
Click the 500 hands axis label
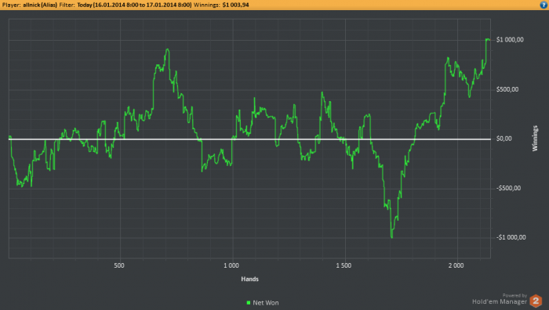pyautogui.click(x=119, y=265)
